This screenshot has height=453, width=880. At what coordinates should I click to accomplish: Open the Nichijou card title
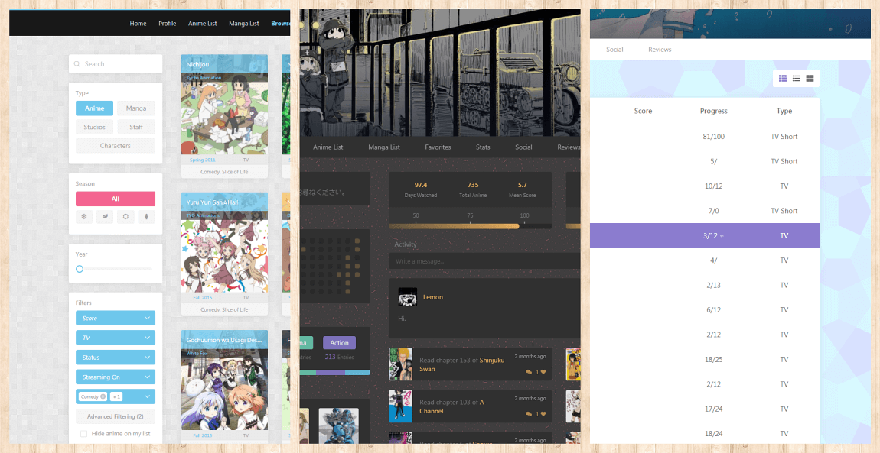click(197, 64)
